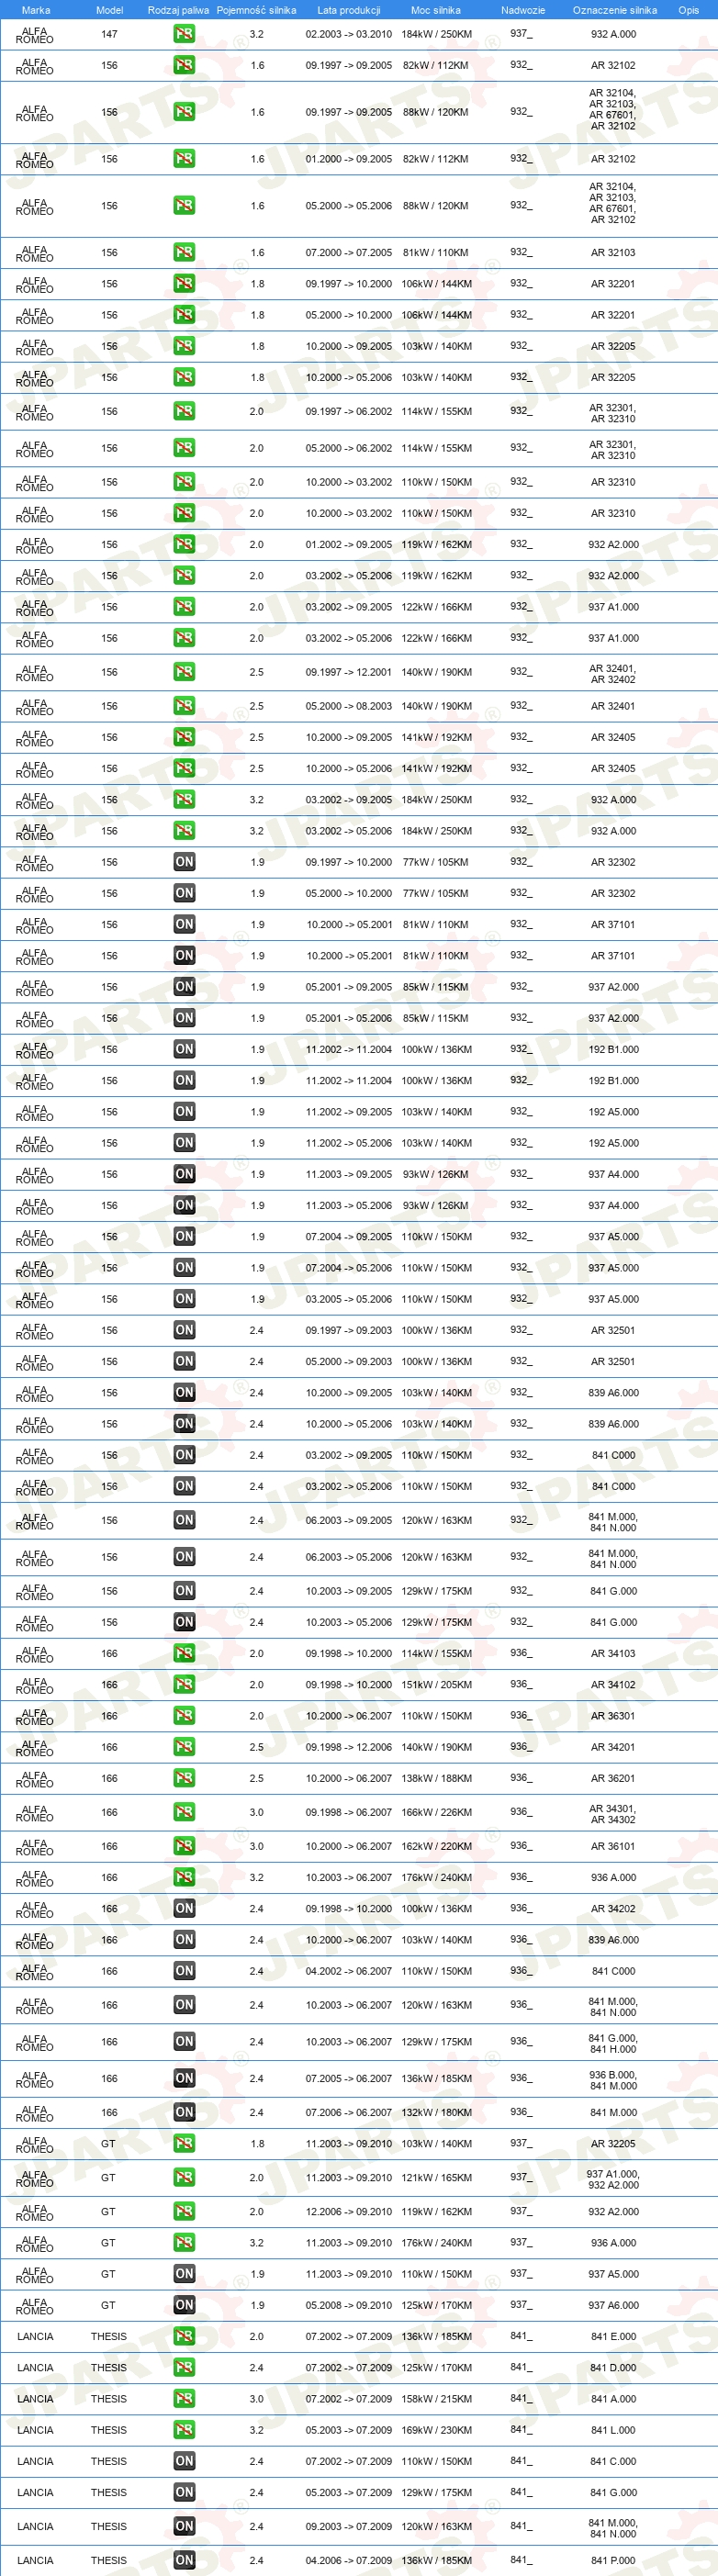Image resolution: width=718 pixels, height=2576 pixels.
Task: Click the ON icon in the 156 2.4 05.2000 -> 09.2003 row
Action: click(184, 1361)
